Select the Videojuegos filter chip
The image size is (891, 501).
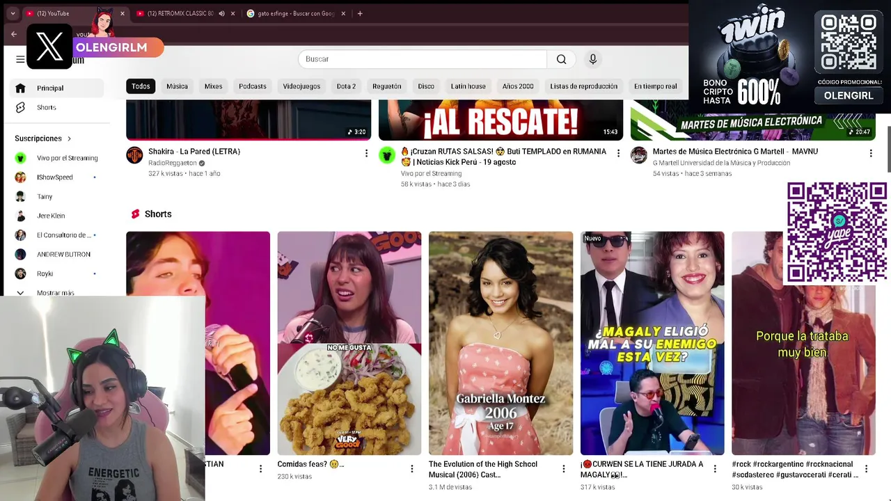[301, 86]
